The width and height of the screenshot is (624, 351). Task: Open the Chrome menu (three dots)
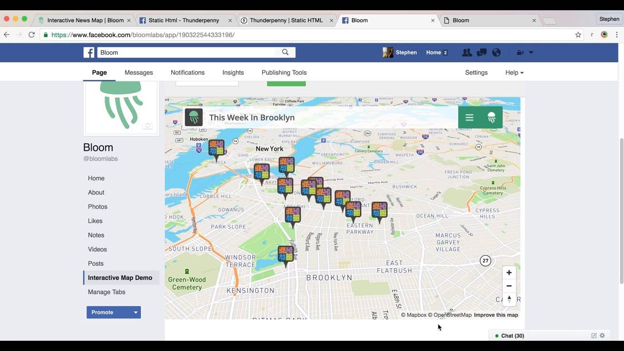(x=617, y=35)
